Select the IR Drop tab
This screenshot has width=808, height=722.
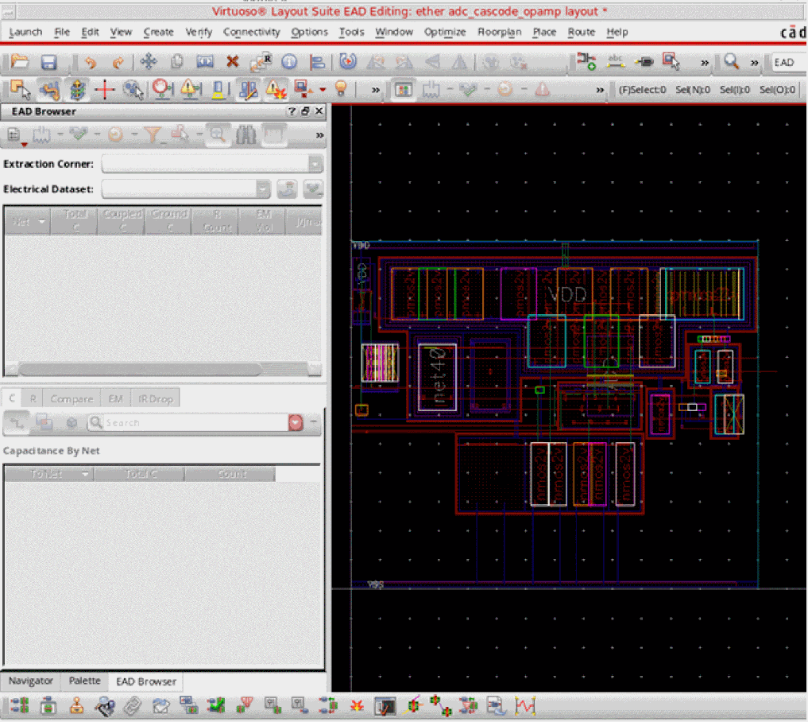tap(155, 398)
